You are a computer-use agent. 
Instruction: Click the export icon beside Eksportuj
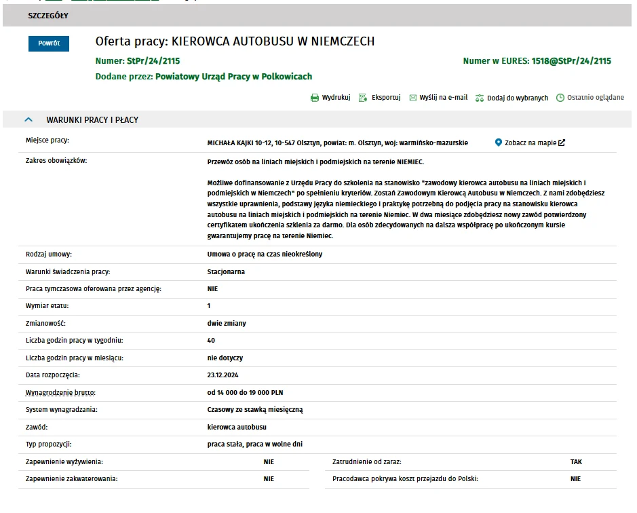pyautogui.click(x=363, y=98)
